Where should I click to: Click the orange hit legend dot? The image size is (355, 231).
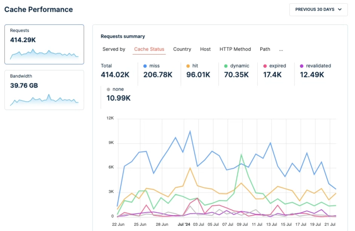pyautogui.click(x=188, y=66)
